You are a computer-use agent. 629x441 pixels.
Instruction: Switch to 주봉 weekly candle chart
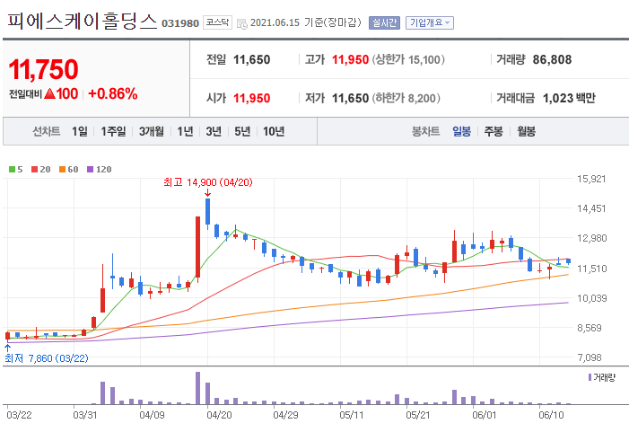494,131
